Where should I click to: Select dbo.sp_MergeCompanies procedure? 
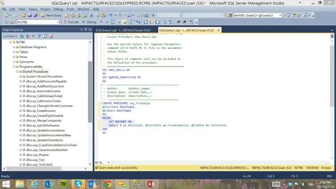pyautogui.click(x=44, y=121)
